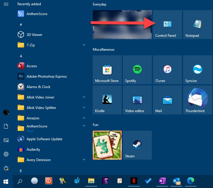Expand the Amazon folder chevron
213x188 pixels.
pos(84,118)
